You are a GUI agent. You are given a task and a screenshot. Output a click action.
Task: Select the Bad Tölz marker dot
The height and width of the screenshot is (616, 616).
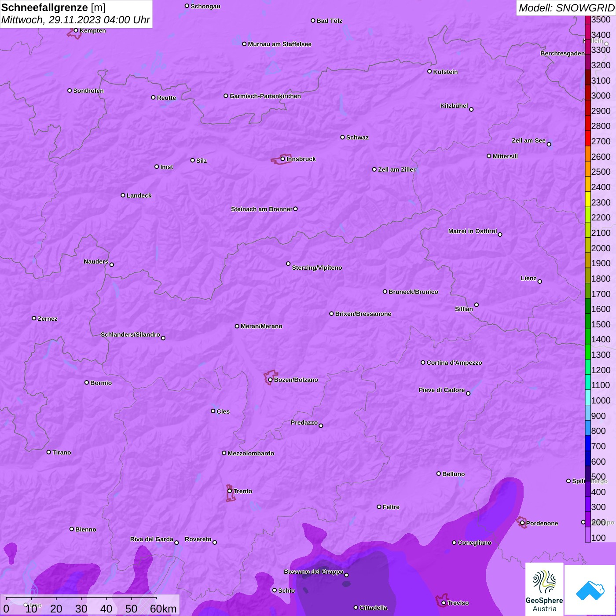pos(313,21)
